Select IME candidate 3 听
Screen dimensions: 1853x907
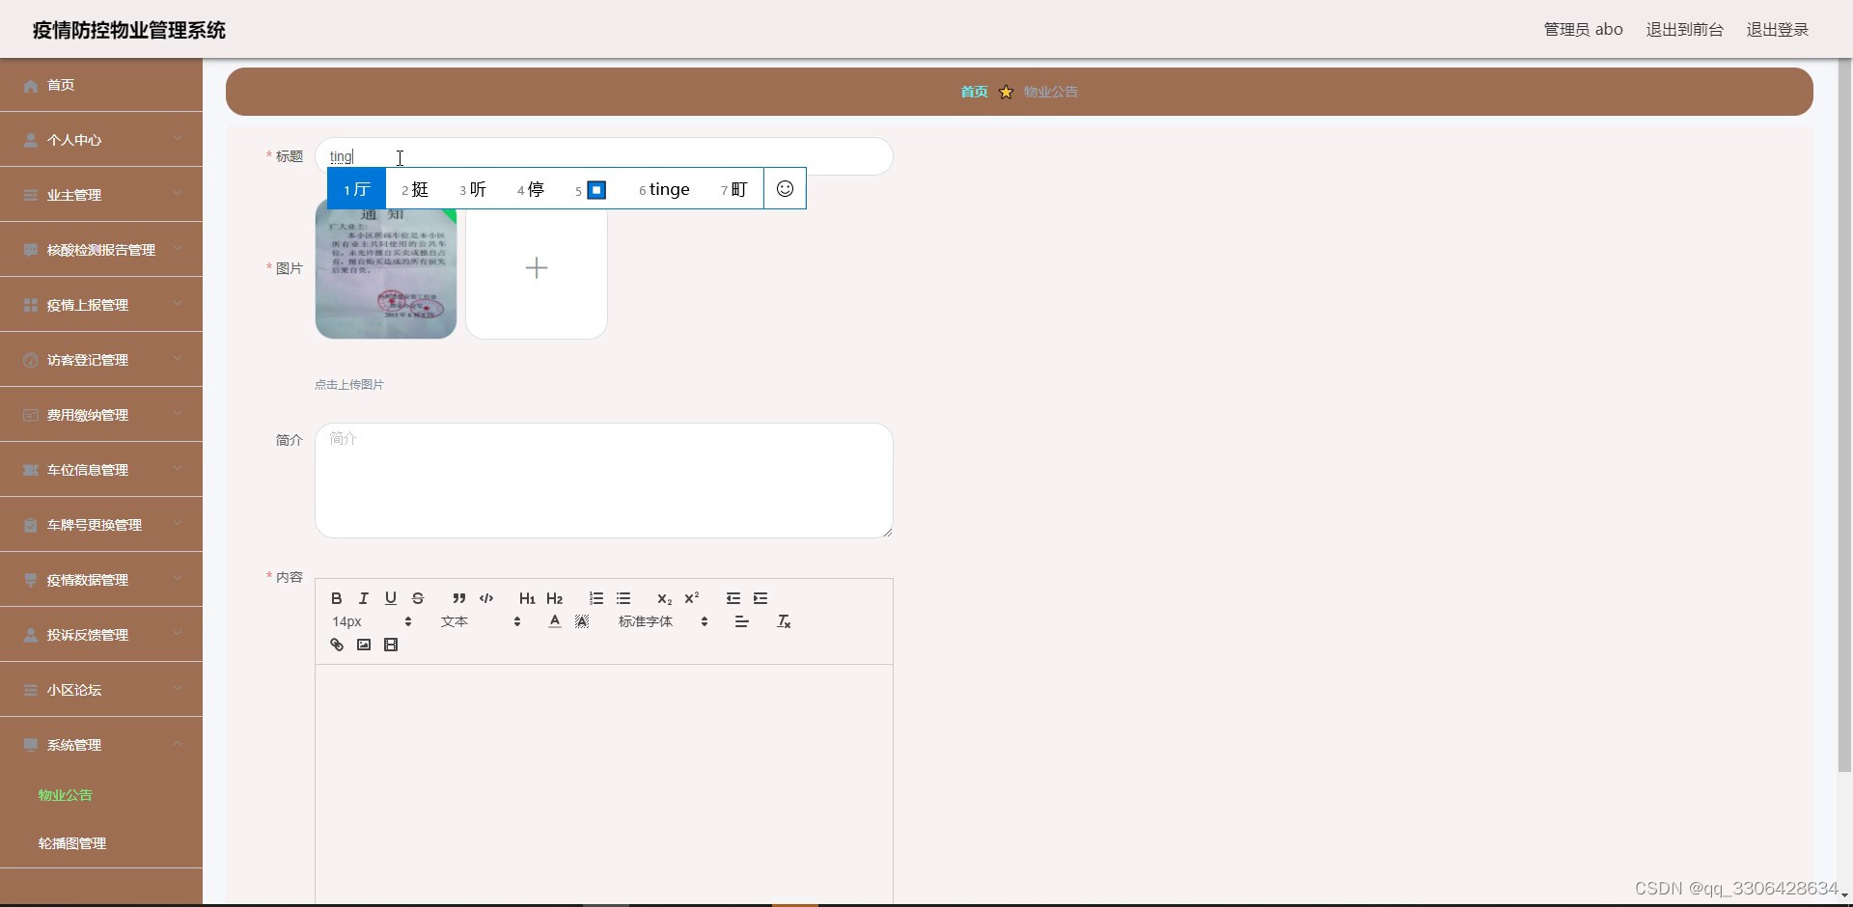[473, 189]
